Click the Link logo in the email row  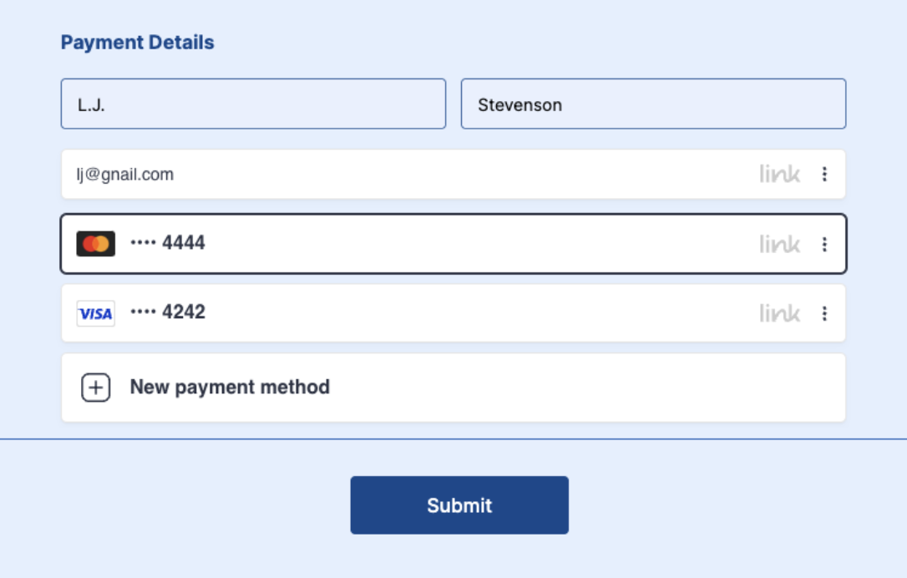click(779, 174)
